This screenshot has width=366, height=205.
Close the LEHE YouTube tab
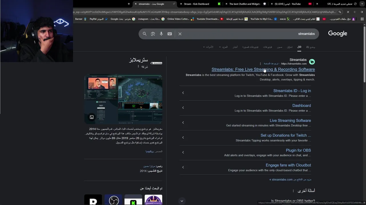click(x=272, y=4)
